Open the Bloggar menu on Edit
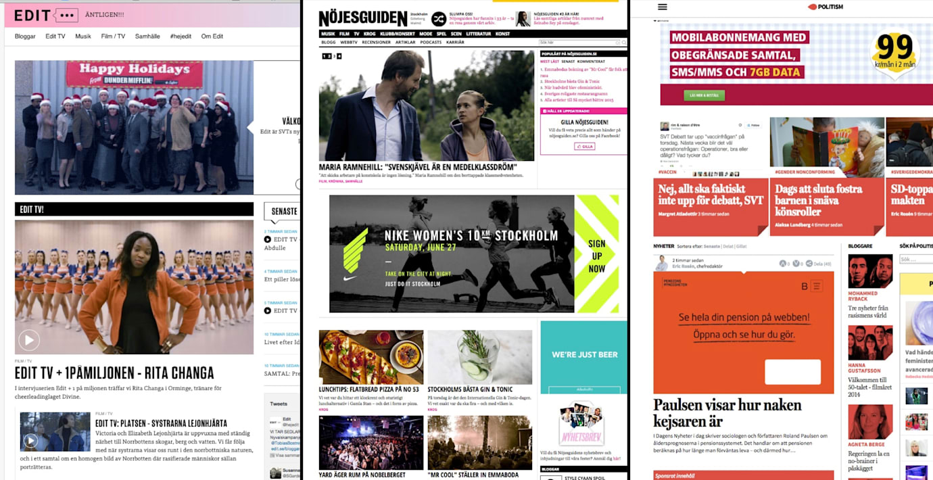The width and height of the screenshot is (933, 480). coord(25,37)
